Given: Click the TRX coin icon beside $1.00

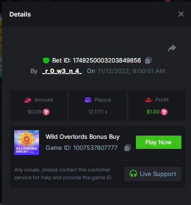Looking at the screenshot, I should (x=164, y=112).
